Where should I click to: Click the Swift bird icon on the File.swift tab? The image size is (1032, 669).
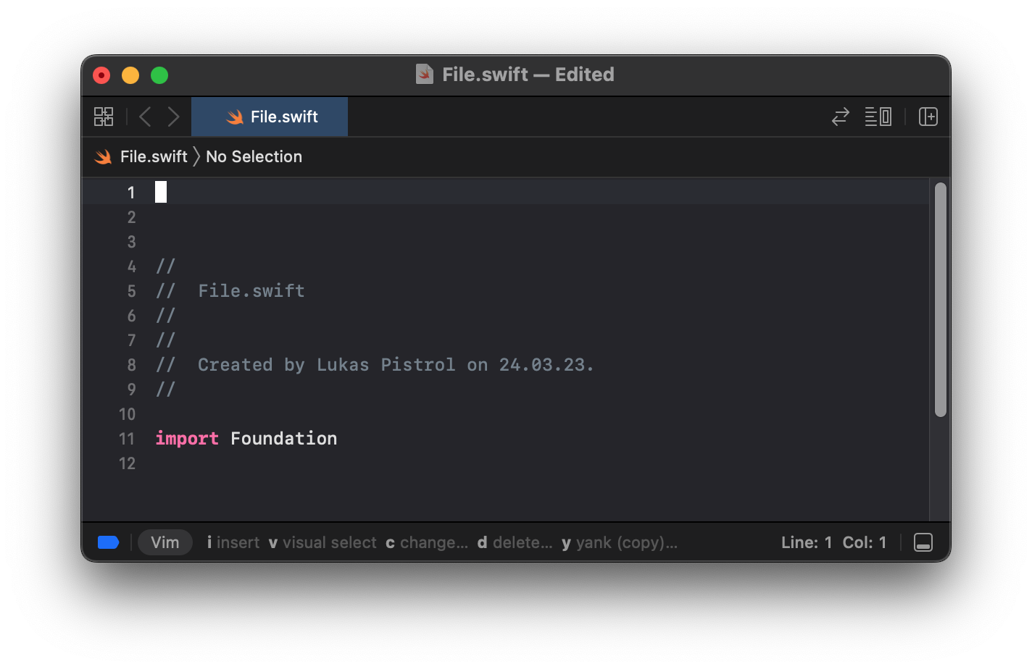tap(234, 117)
